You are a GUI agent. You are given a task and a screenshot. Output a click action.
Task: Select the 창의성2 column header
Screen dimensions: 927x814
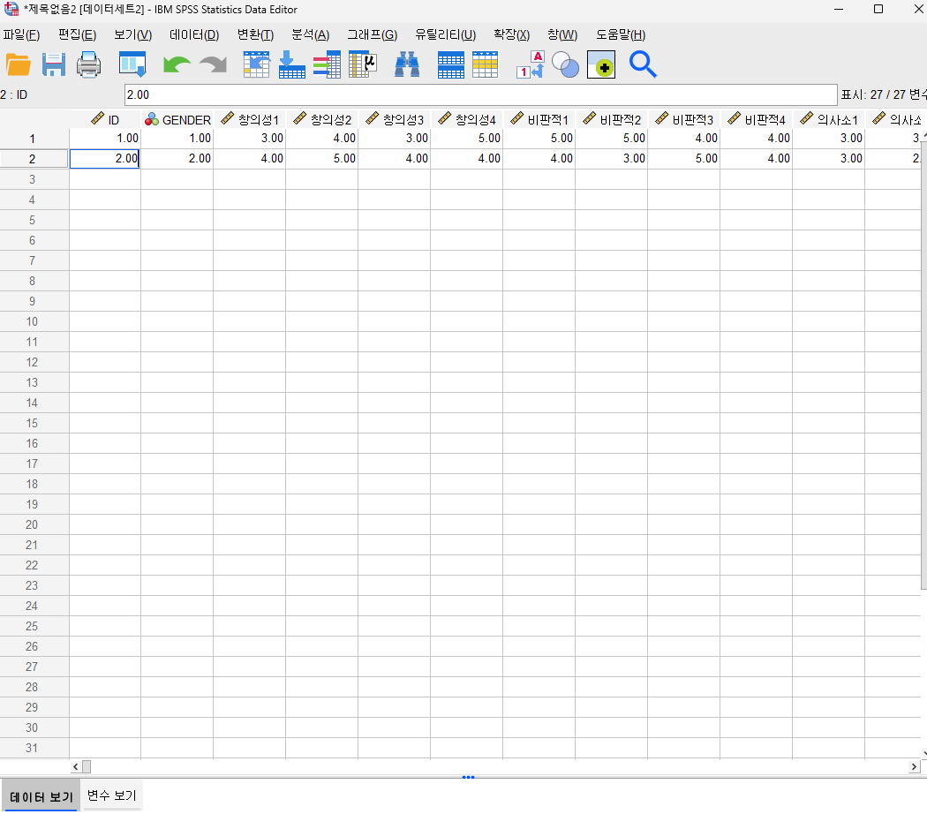click(322, 120)
